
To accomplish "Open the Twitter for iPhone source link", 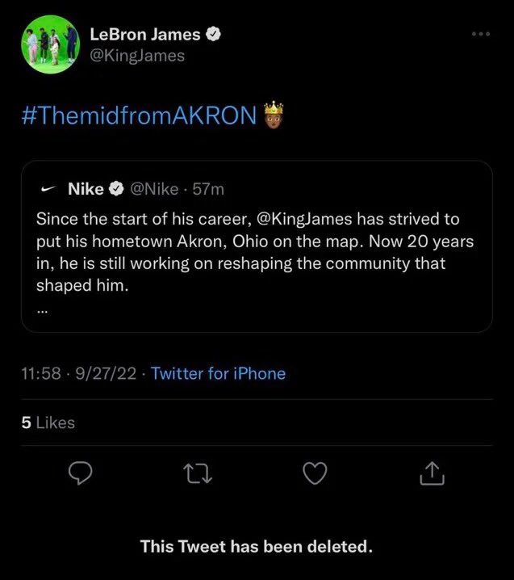I will 218,373.
